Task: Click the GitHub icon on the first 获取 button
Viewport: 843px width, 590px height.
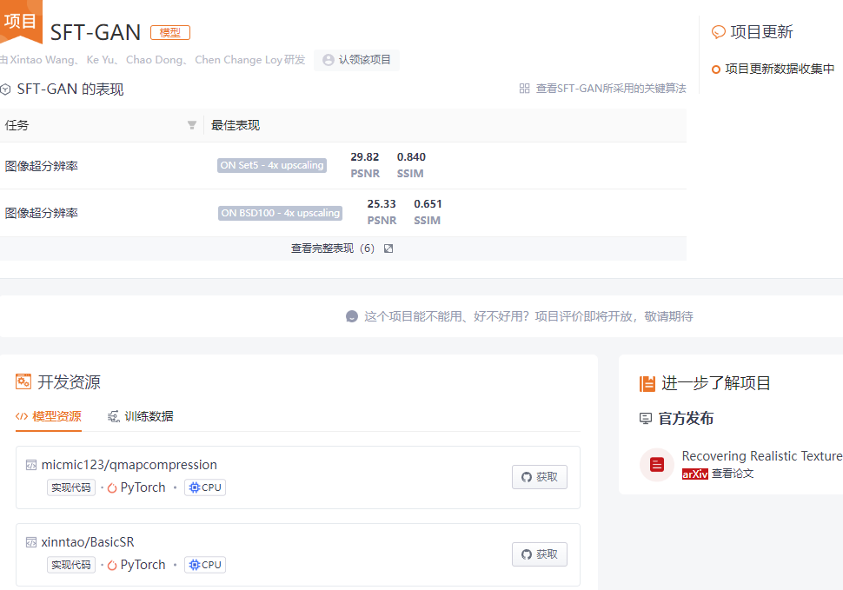Action: coord(526,477)
